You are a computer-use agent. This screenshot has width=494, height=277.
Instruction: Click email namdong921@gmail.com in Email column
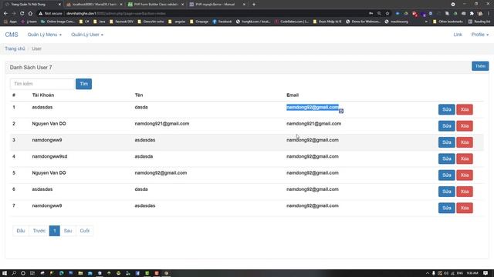[314, 124]
